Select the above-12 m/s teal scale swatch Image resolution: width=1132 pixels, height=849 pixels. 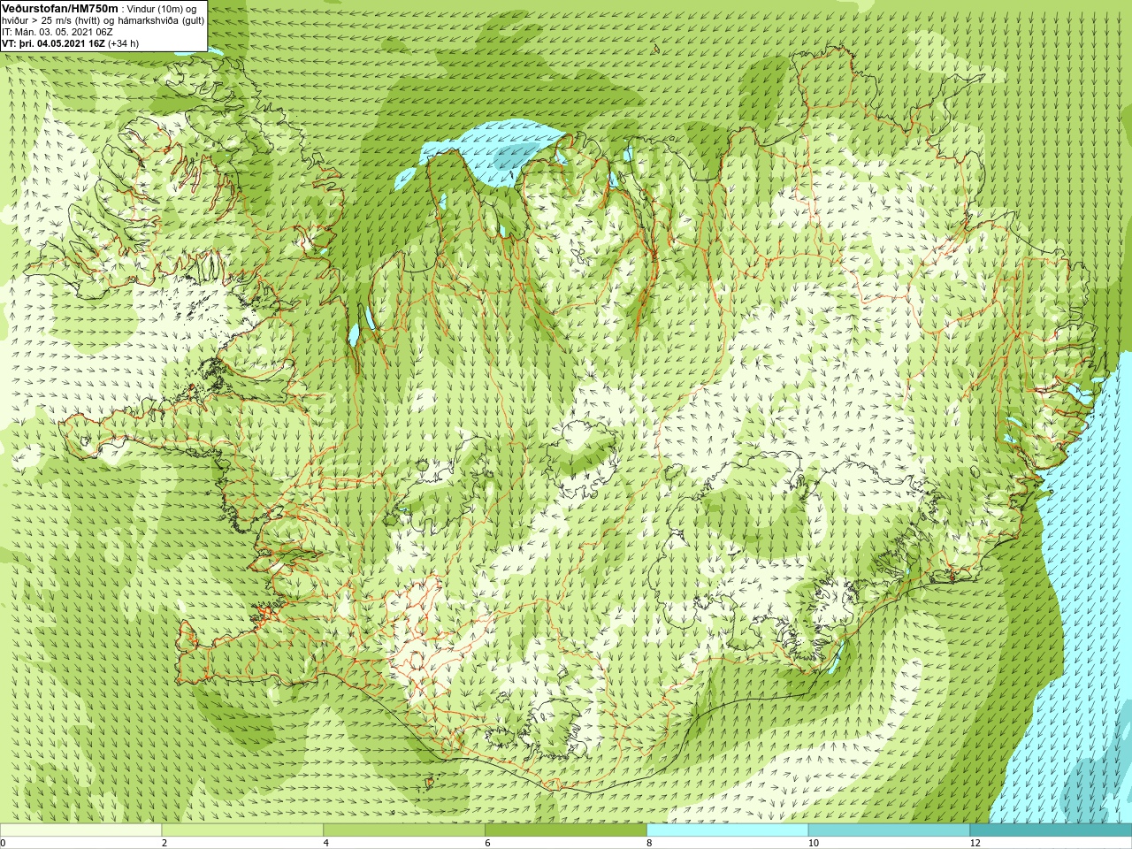(x=1051, y=830)
